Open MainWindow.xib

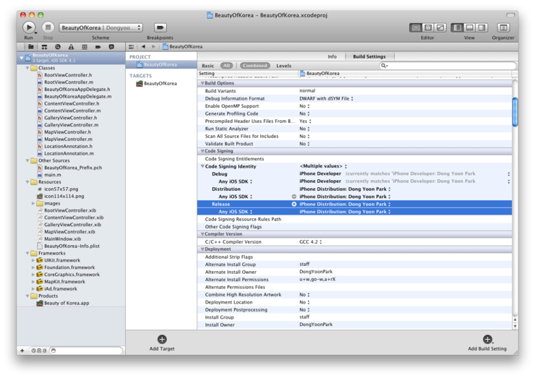pyautogui.click(x=62, y=239)
